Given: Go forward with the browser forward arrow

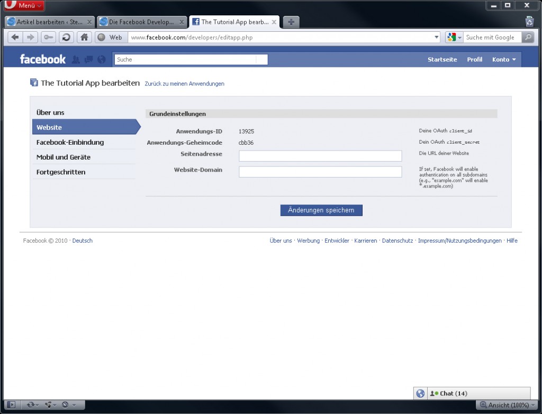Looking at the screenshot, I should click(x=30, y=37).
